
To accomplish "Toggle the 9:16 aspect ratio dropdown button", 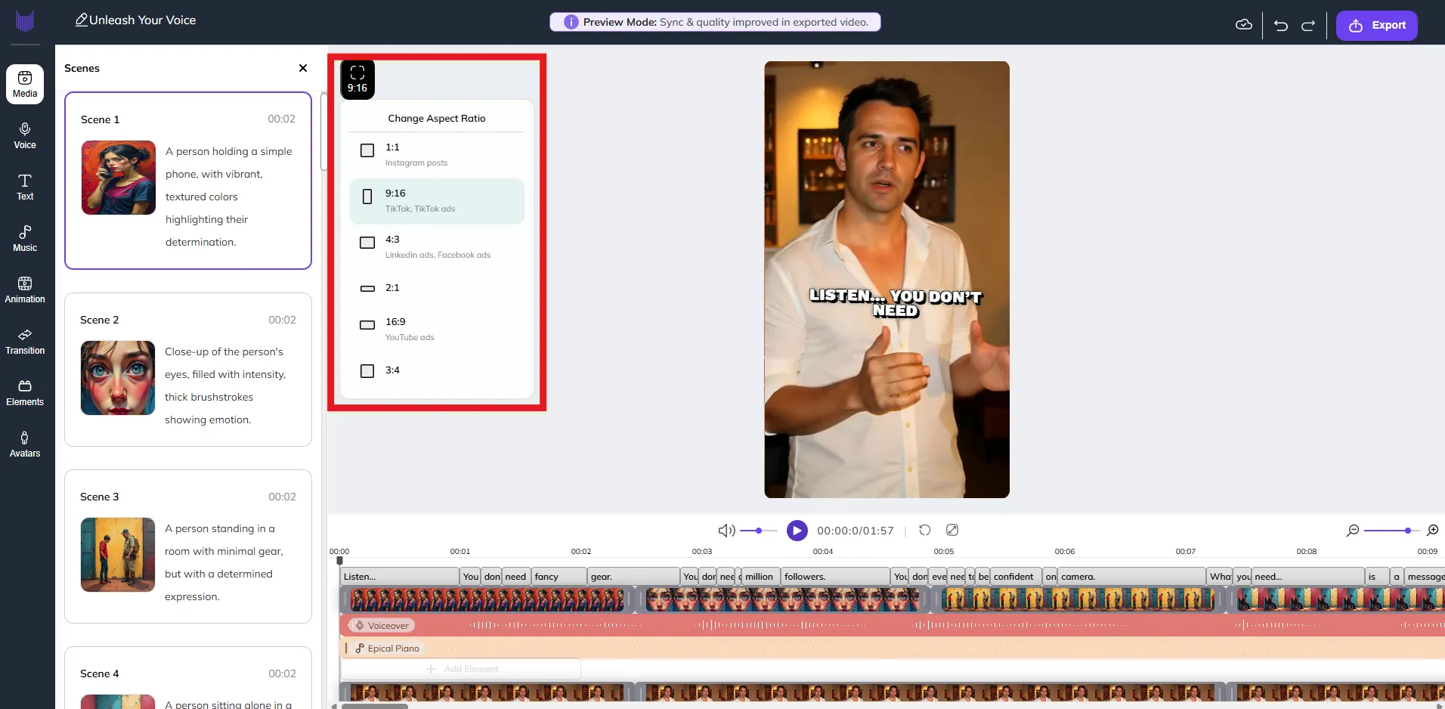I will coord(357,79).
